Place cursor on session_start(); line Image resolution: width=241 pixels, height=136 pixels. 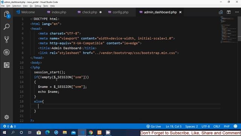tap(49, 72)
